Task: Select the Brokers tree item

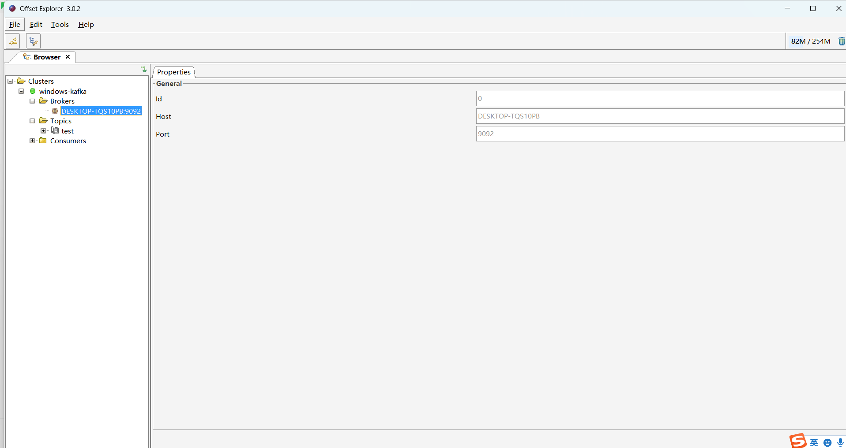Action: (62, 101)
